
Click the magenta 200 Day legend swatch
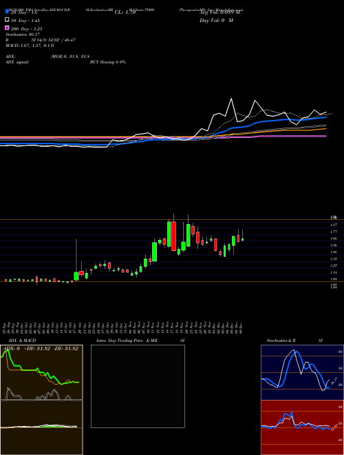tap(7, 28)
